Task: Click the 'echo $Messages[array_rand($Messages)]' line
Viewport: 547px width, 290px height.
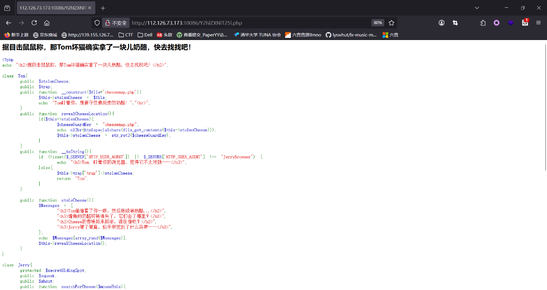Action: pyautogui.click(x=83, y=238)
